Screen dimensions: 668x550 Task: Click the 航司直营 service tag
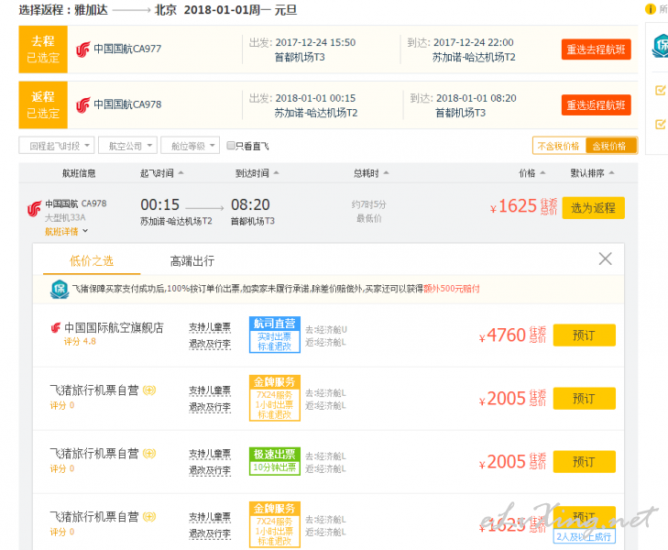pos(275,335)
